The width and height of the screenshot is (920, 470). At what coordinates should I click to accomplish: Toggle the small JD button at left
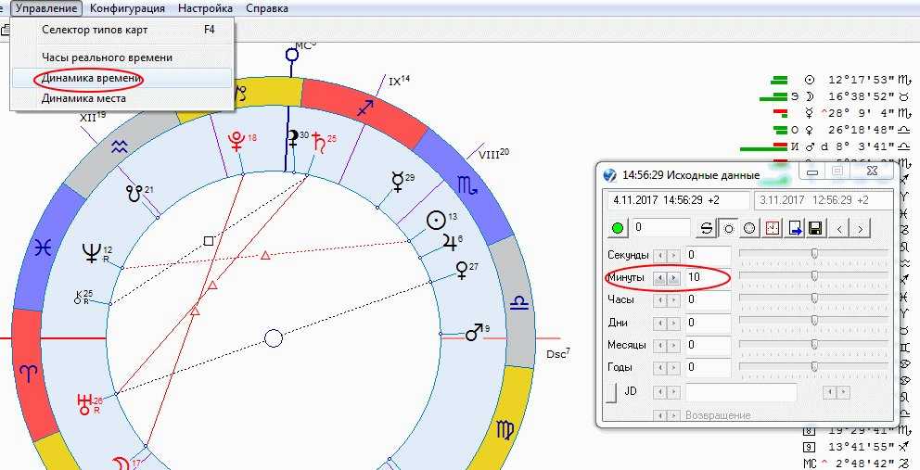(611, 393)
